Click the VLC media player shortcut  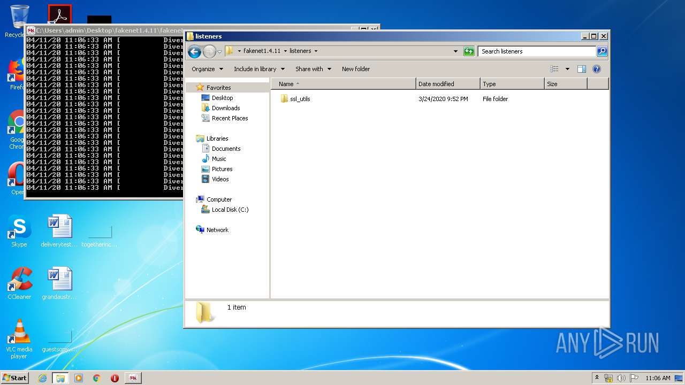click(x=19, y=339)
